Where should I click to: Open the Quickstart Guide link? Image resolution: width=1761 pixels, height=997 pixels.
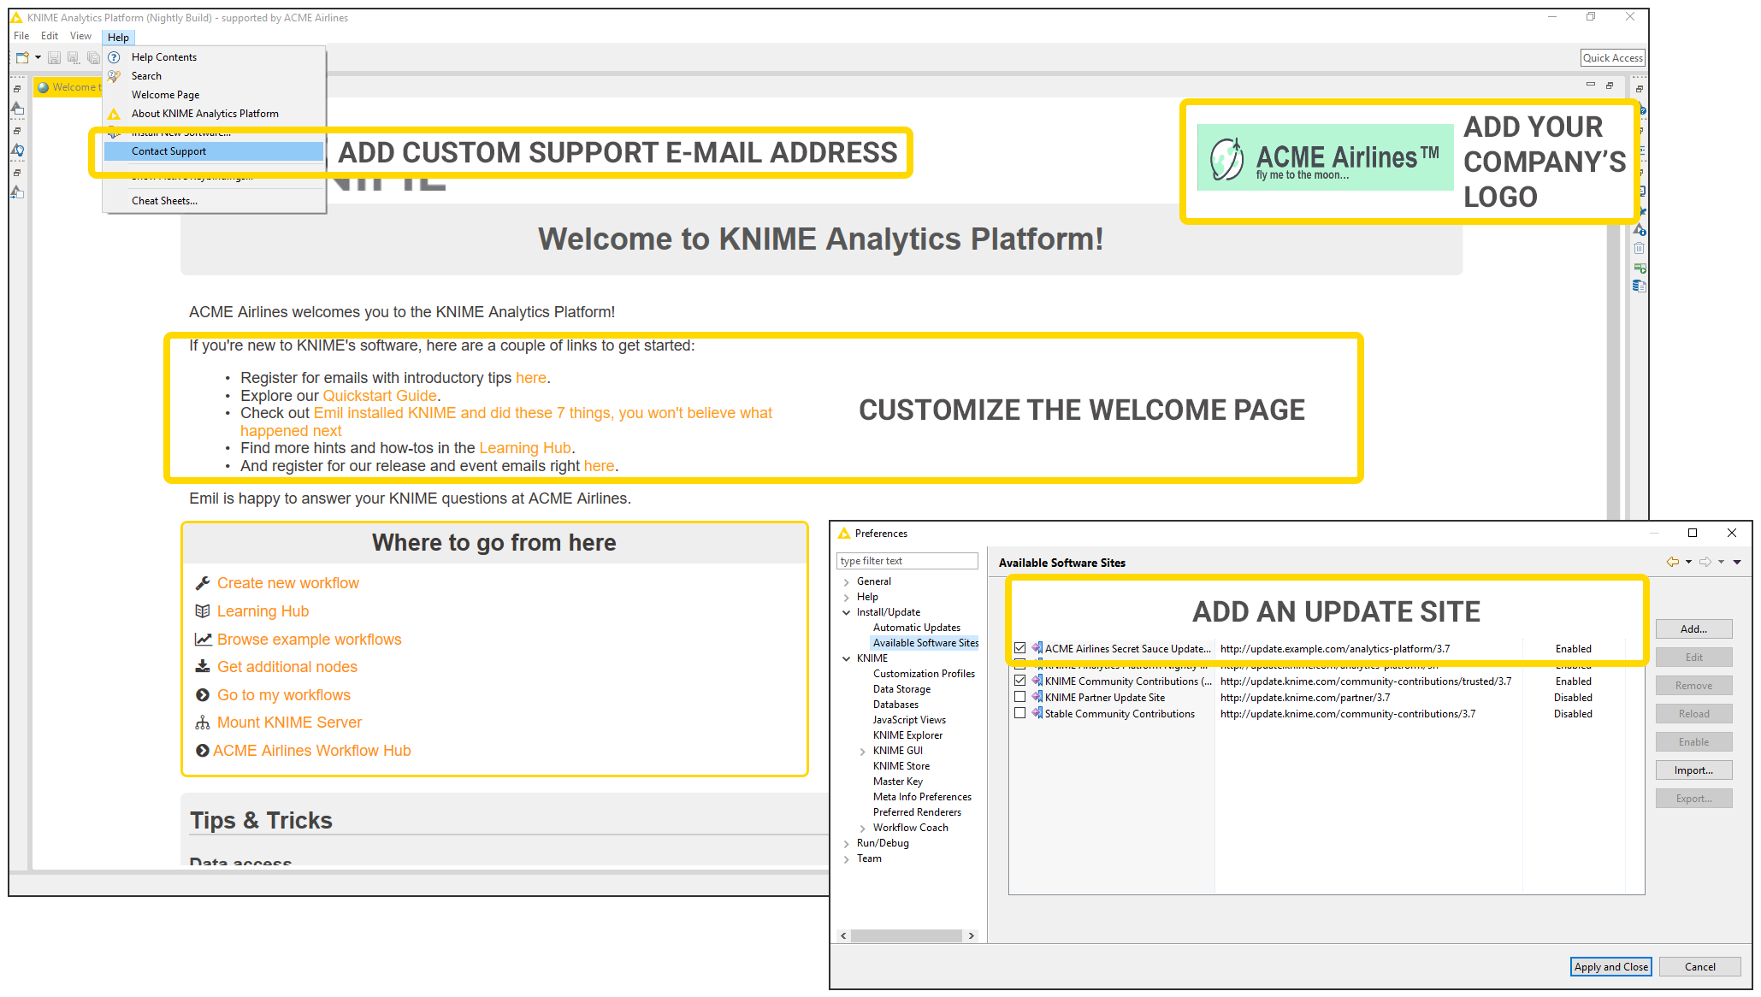379,396
